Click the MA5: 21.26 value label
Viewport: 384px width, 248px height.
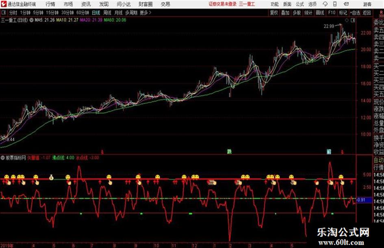tap(45, 20)
